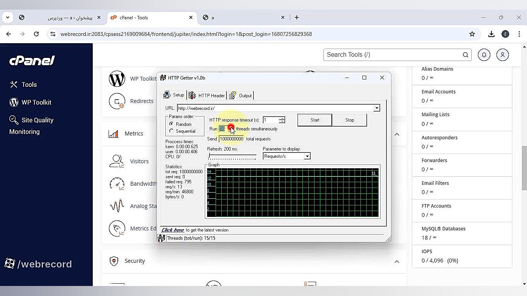Open the Visitors icon
The image size is (527, 296).
coord(117,161)
